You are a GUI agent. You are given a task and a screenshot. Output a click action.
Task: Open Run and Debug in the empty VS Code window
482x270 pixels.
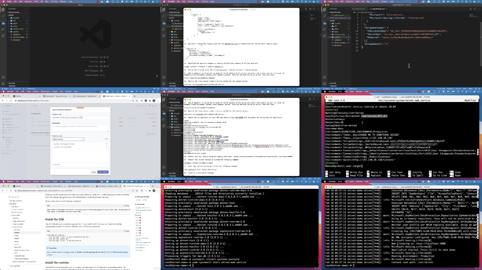pyautogui.click(x=3, y=29)
